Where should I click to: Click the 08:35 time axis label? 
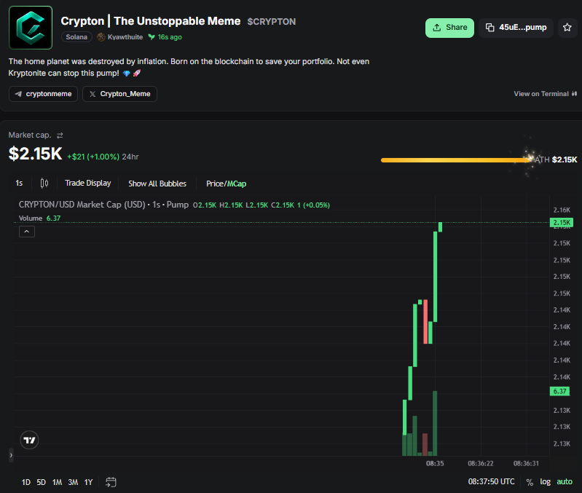tap(435, 463)
